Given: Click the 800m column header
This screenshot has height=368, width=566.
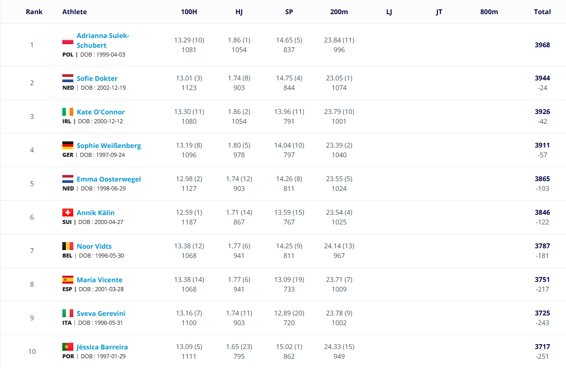Looking at the screenshot, I should click(x=489, y=12).
